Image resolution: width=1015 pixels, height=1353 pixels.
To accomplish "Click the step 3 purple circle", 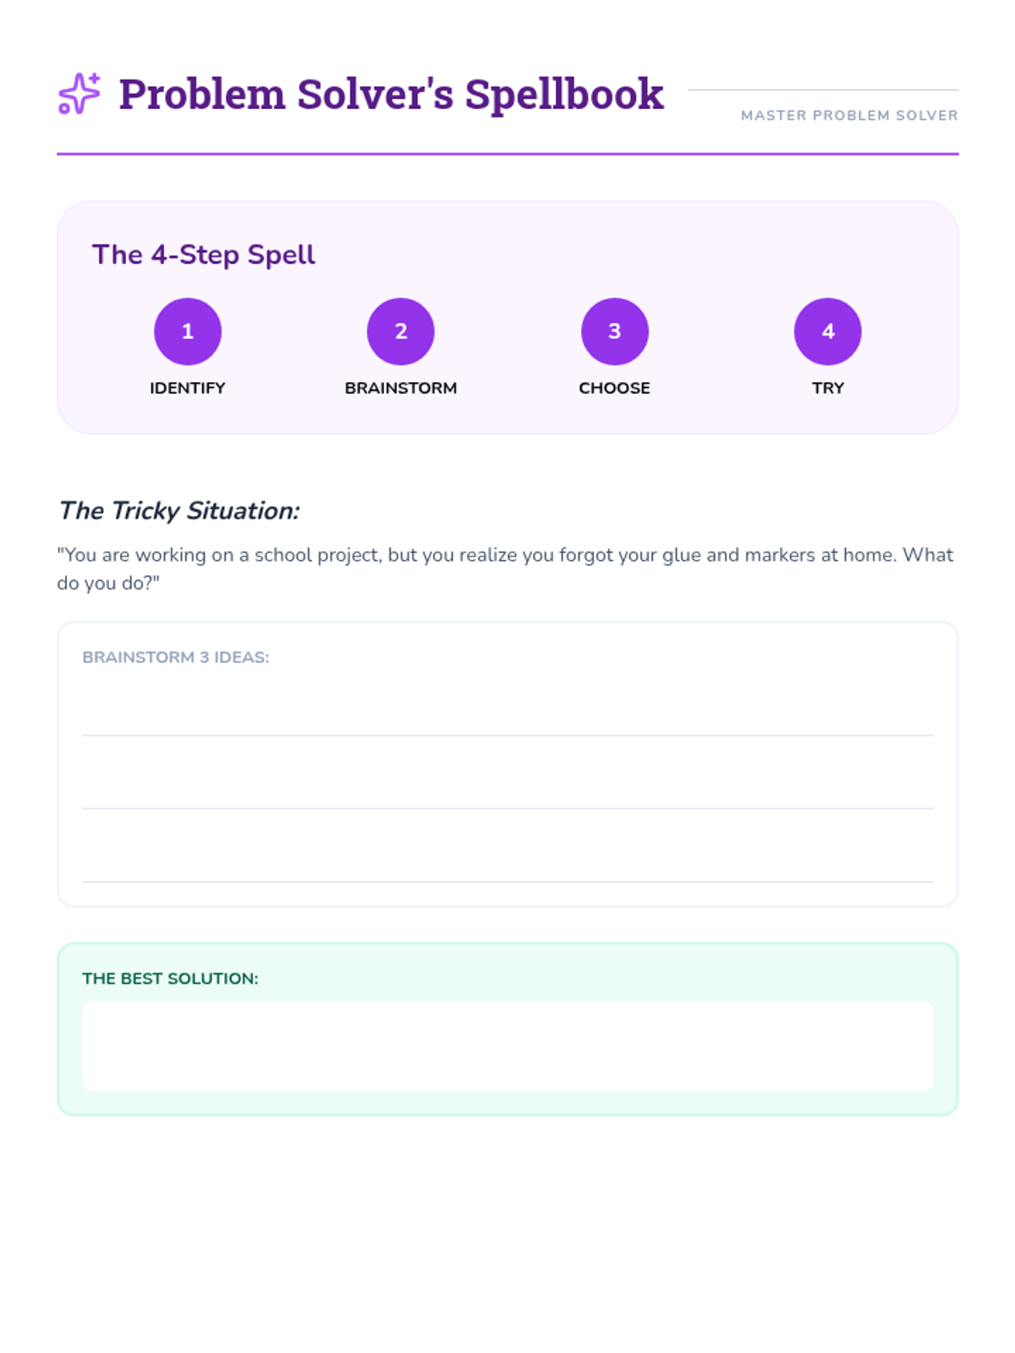I will 615,331.
